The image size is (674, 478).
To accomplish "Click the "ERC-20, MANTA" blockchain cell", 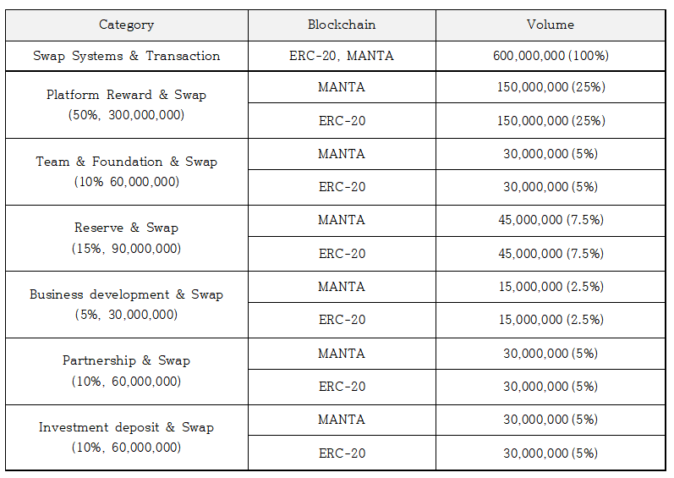I will tap(342, 56).
